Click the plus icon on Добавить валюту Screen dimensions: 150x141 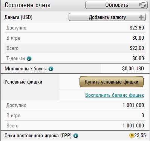141,17
